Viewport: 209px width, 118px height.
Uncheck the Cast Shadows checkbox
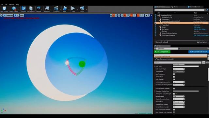point(174,79)
